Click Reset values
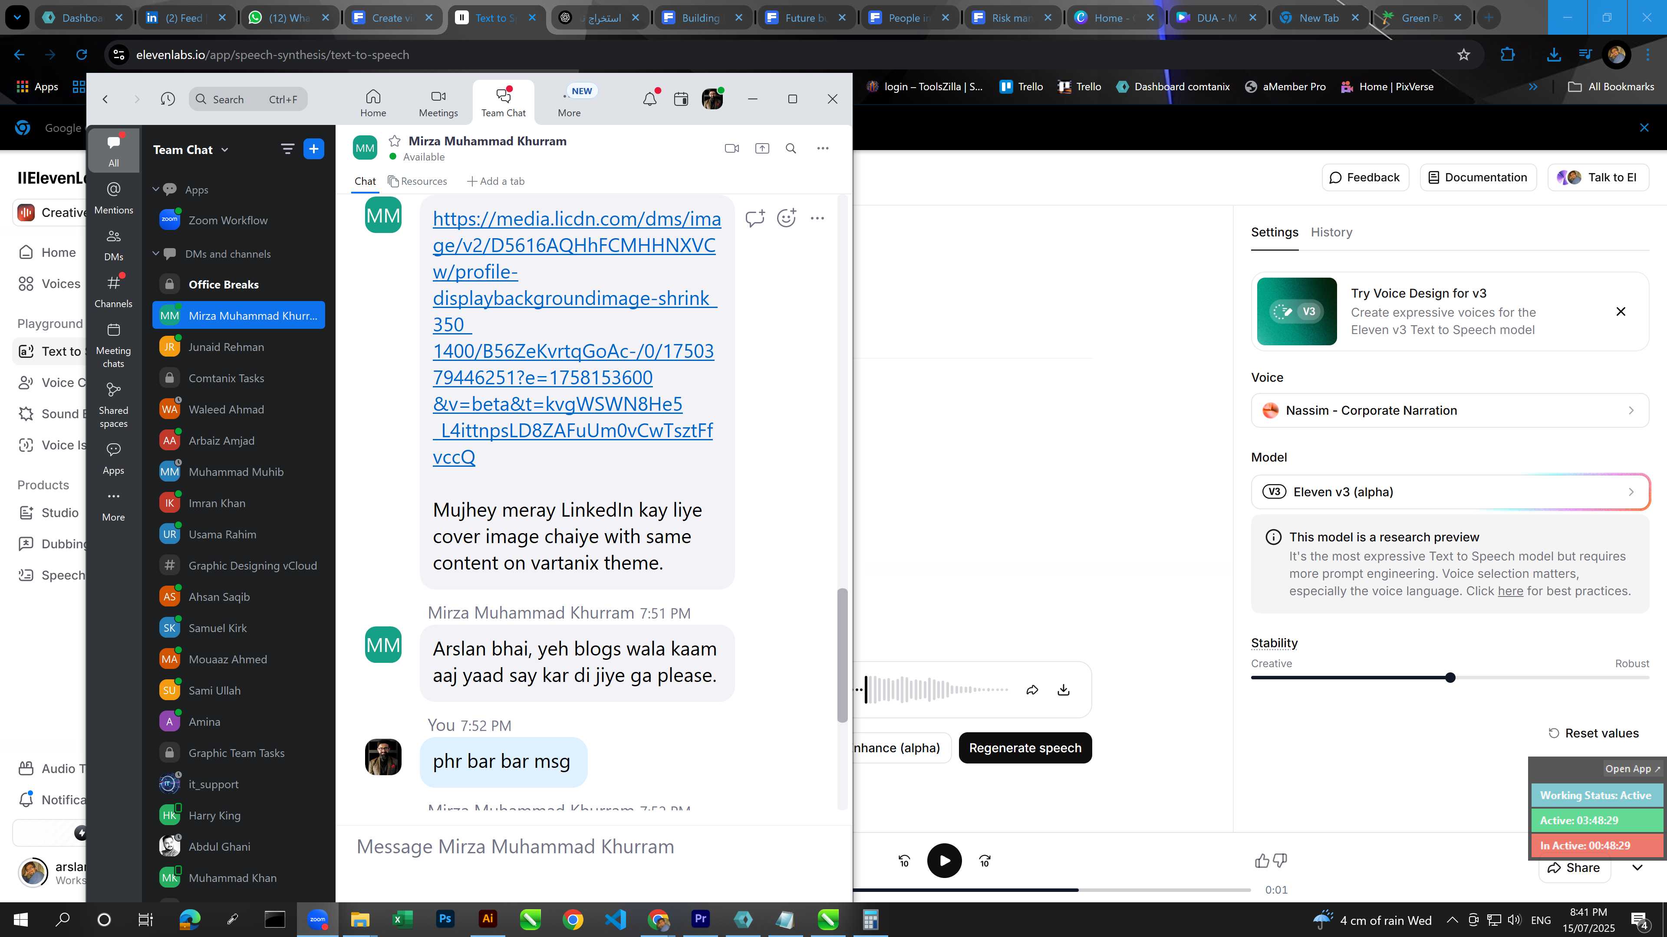 point(1593,733)
